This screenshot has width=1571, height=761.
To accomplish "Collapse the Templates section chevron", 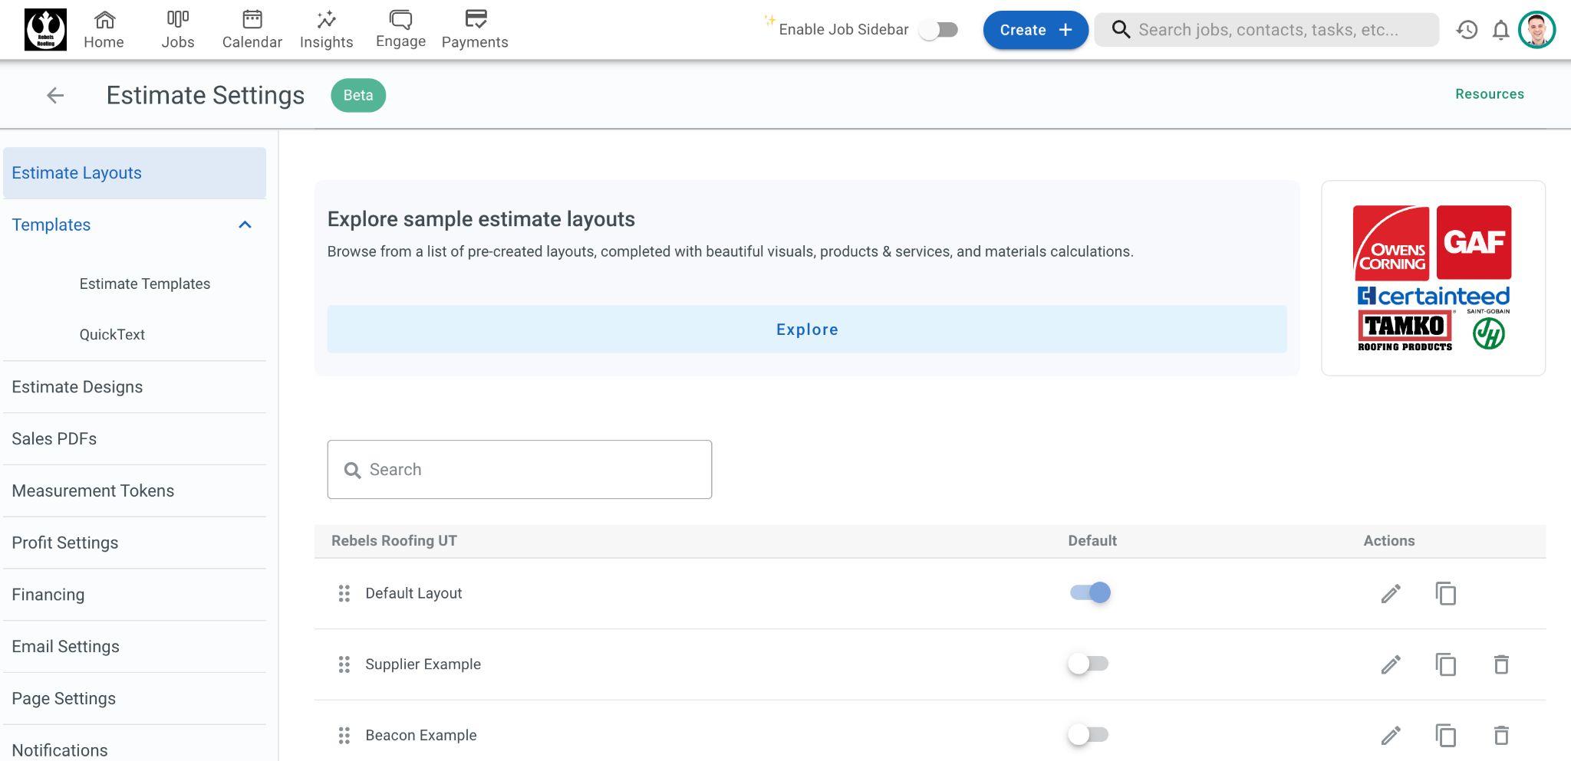I will pyautogui.click(x=245, y=225).
